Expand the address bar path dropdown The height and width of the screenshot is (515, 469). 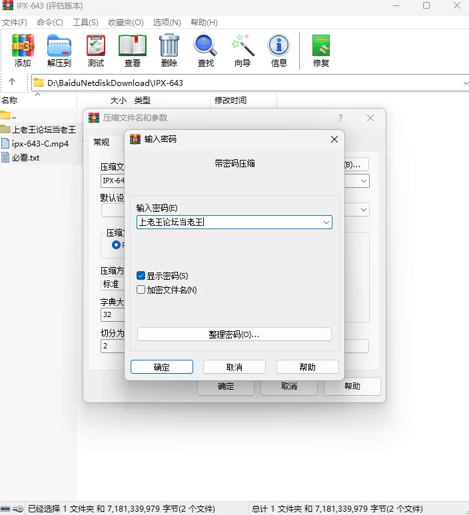coord(466,83)
